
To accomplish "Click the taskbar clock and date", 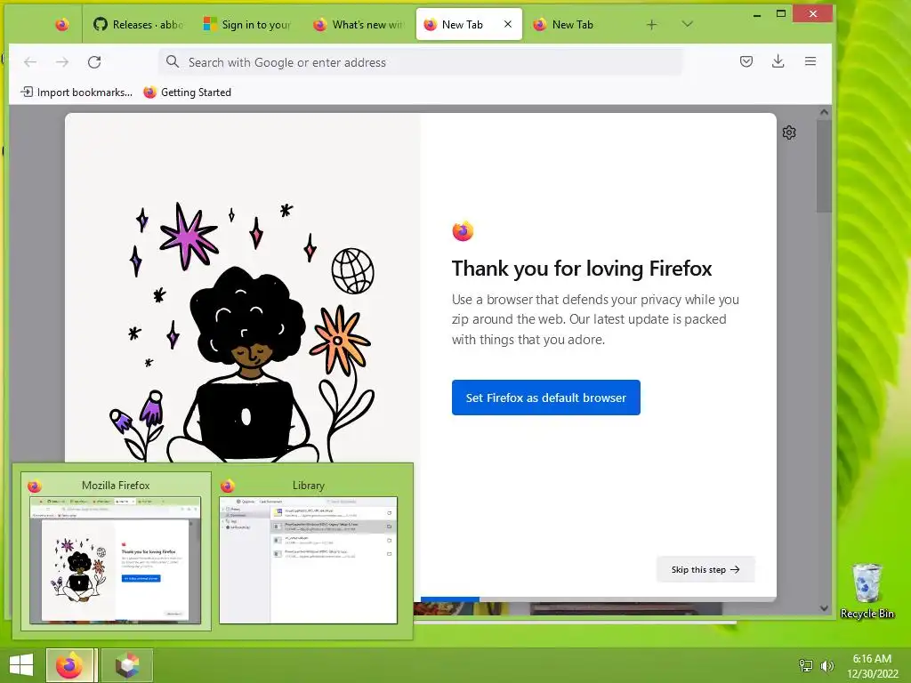I will pos(872,665).
